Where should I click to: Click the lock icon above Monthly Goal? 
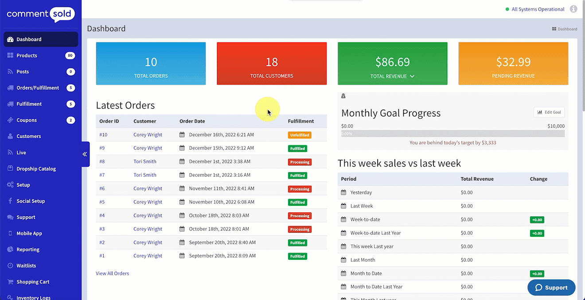tap(343, 96)
